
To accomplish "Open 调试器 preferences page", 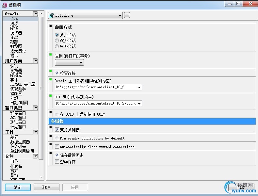I will tap(16, 33).
